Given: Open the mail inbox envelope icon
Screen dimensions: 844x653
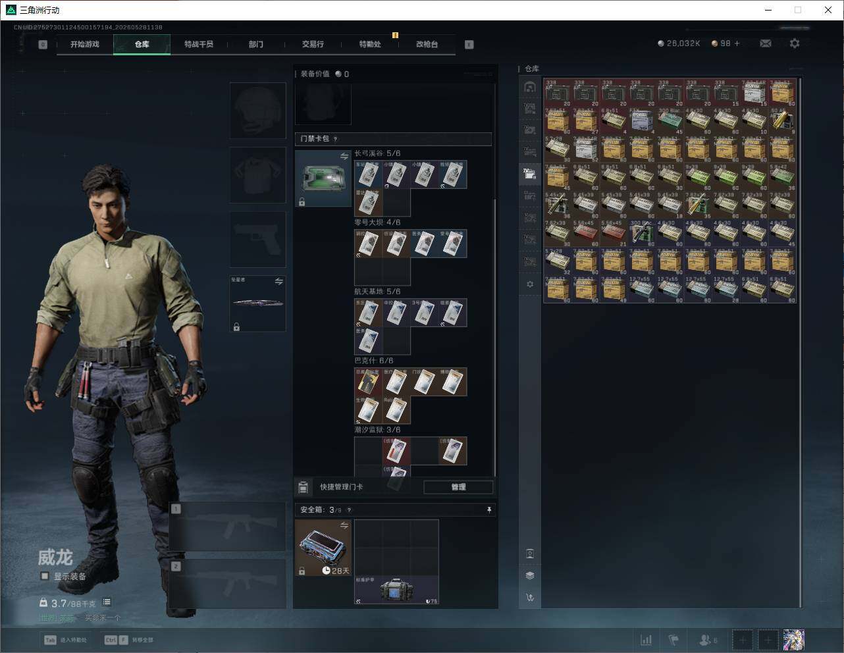Looking at the screenshot, I should point(766,43).
